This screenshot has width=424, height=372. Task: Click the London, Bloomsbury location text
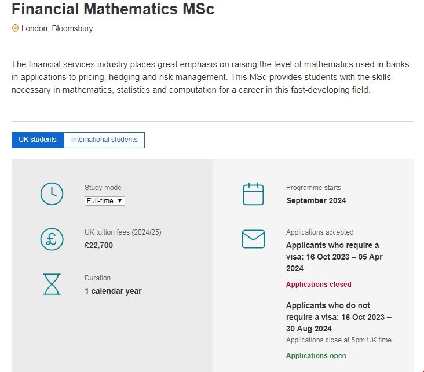(x=57, y=28)
